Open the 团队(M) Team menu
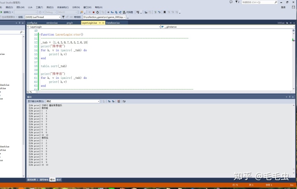Viewport: 297px width, 189px height. tap(20, 7)
